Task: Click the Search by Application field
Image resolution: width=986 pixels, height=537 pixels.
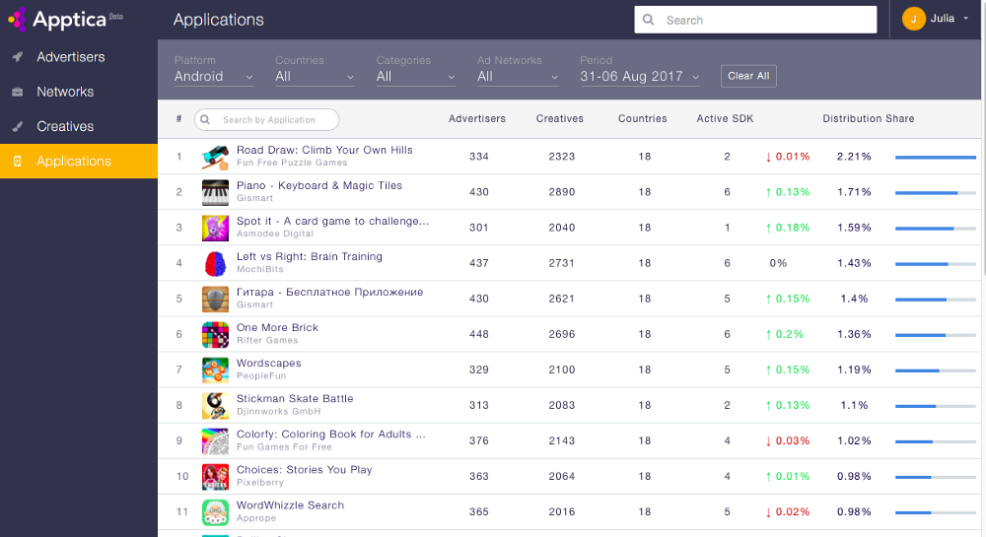Action: coord(266,119)
